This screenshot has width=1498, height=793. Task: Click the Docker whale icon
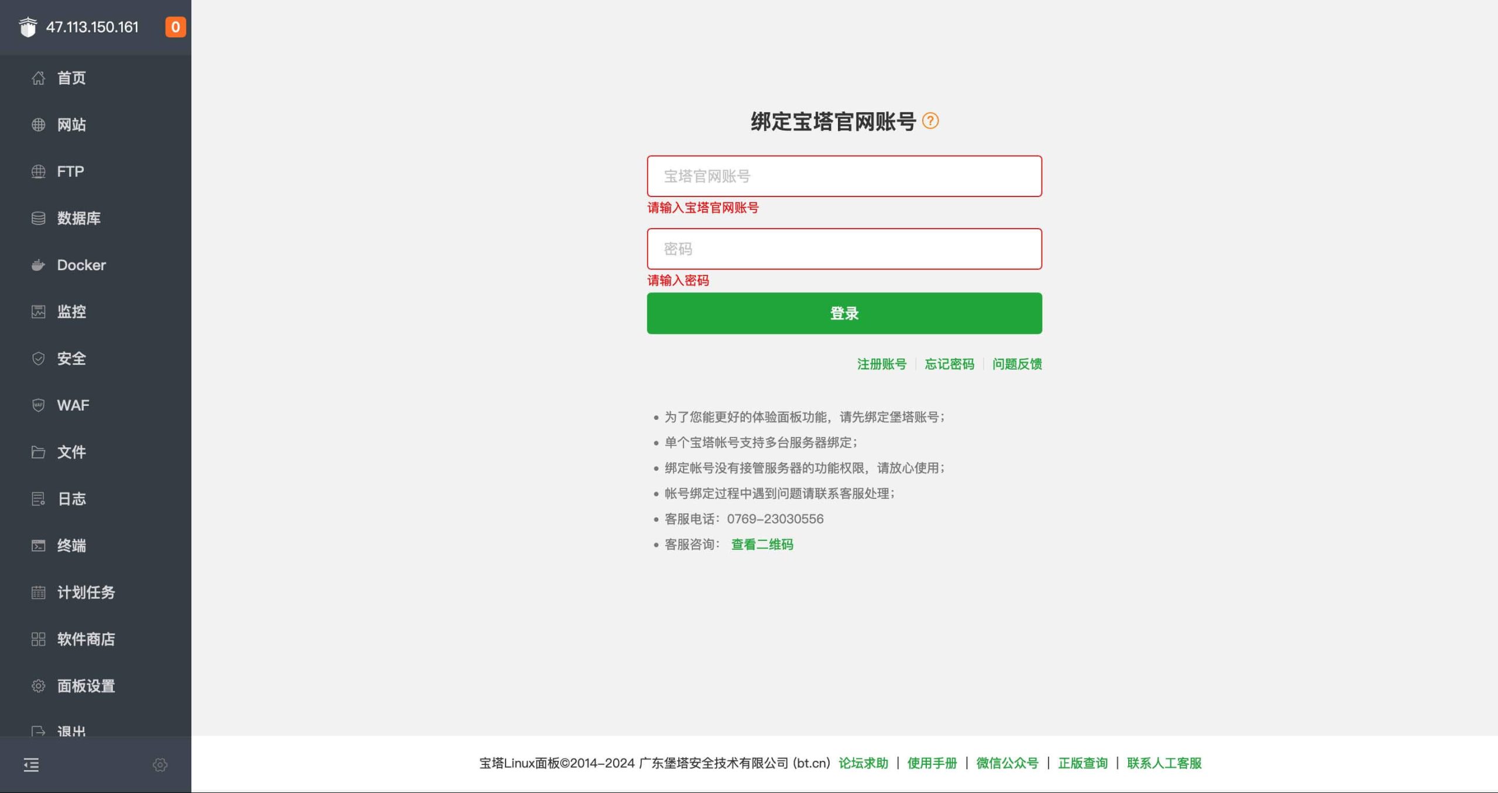pyautogui.click(x=38, y=265)
